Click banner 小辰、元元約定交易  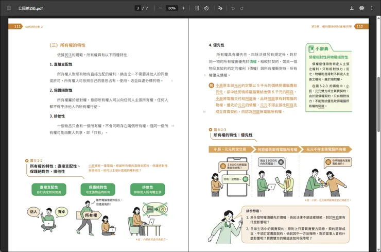coord(230,149)
